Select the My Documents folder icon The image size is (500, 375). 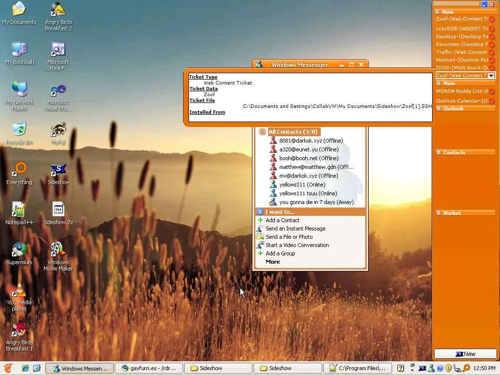19,13
